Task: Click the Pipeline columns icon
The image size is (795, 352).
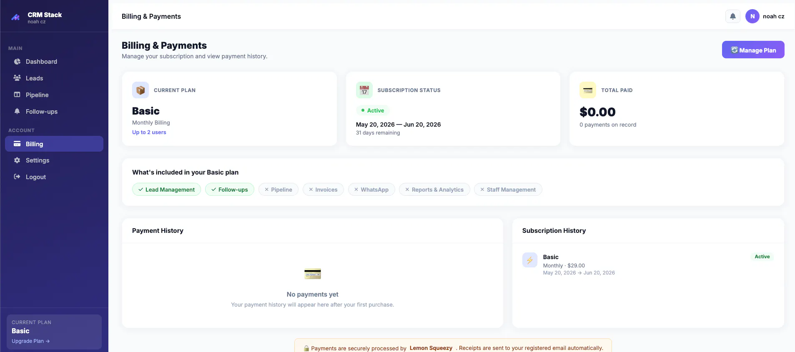Action: point(17,95)
